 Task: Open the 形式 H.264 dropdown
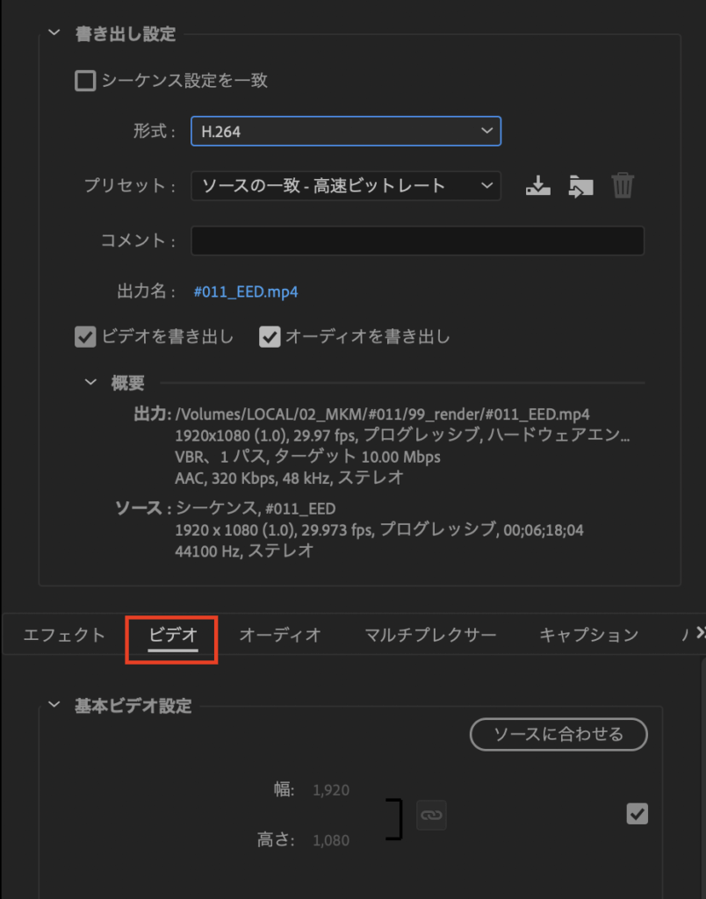[346, 131]
